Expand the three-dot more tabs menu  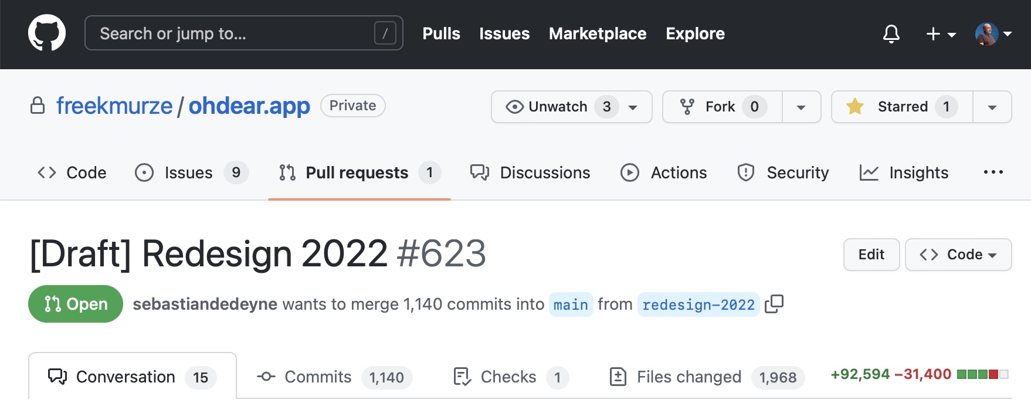993,172
